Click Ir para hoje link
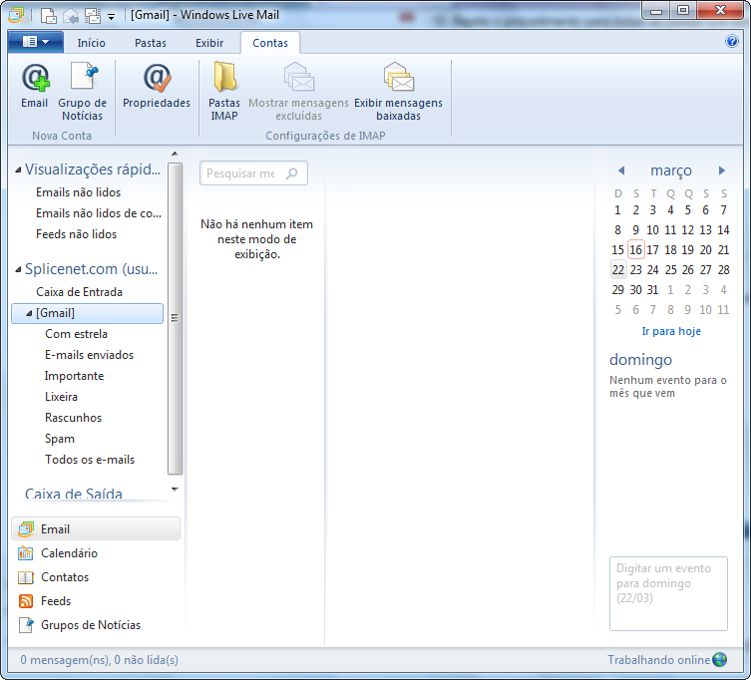751x680 pixels. [x=671, y=331]
